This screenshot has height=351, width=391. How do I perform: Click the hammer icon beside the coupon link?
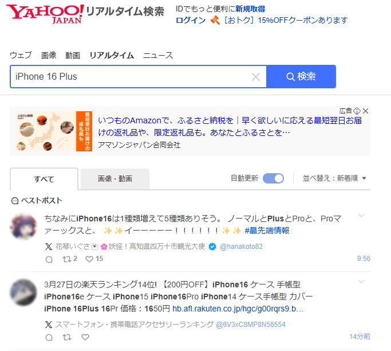[215, 20]
